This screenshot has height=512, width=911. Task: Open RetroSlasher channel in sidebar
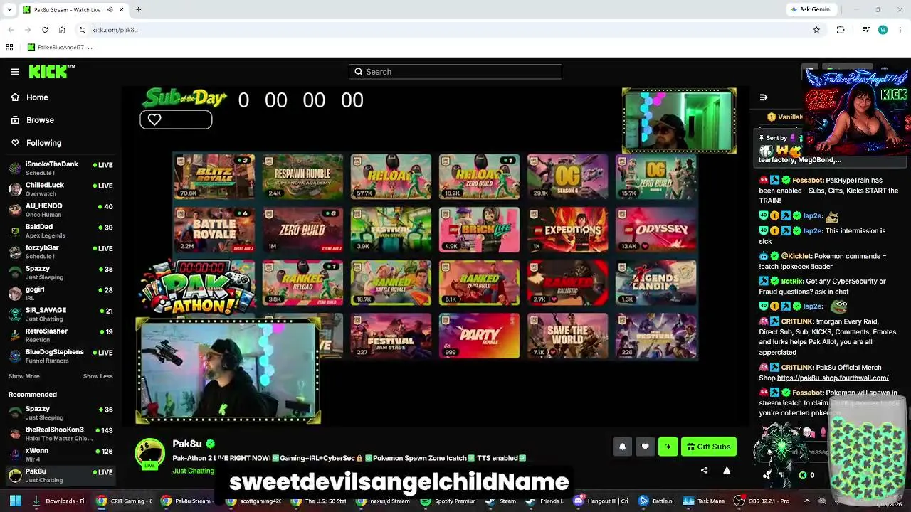click(x=60, y=334)
